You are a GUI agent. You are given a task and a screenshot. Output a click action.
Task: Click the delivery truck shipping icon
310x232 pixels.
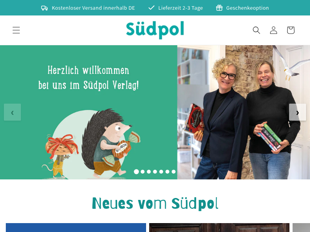[x=44, y=8]
